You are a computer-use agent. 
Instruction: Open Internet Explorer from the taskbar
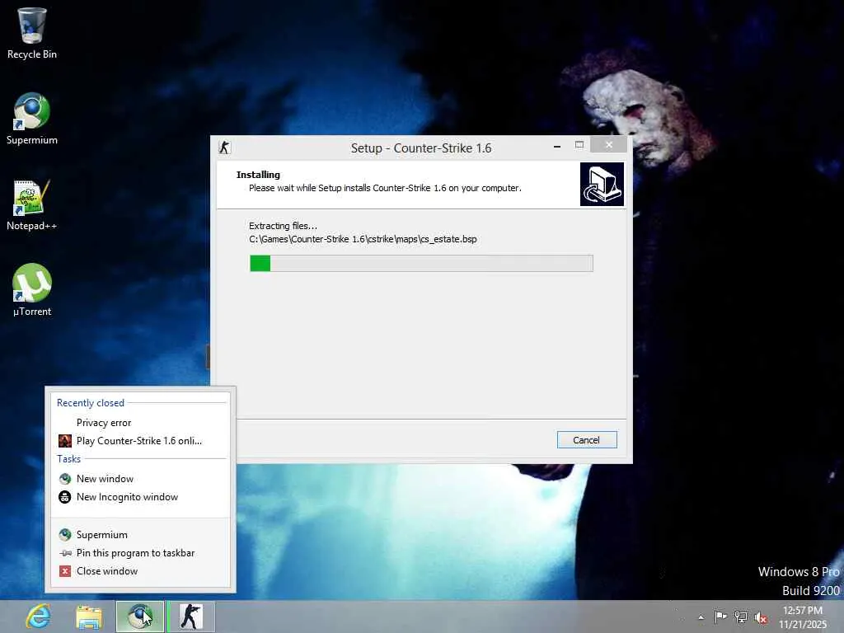[38, 617]
